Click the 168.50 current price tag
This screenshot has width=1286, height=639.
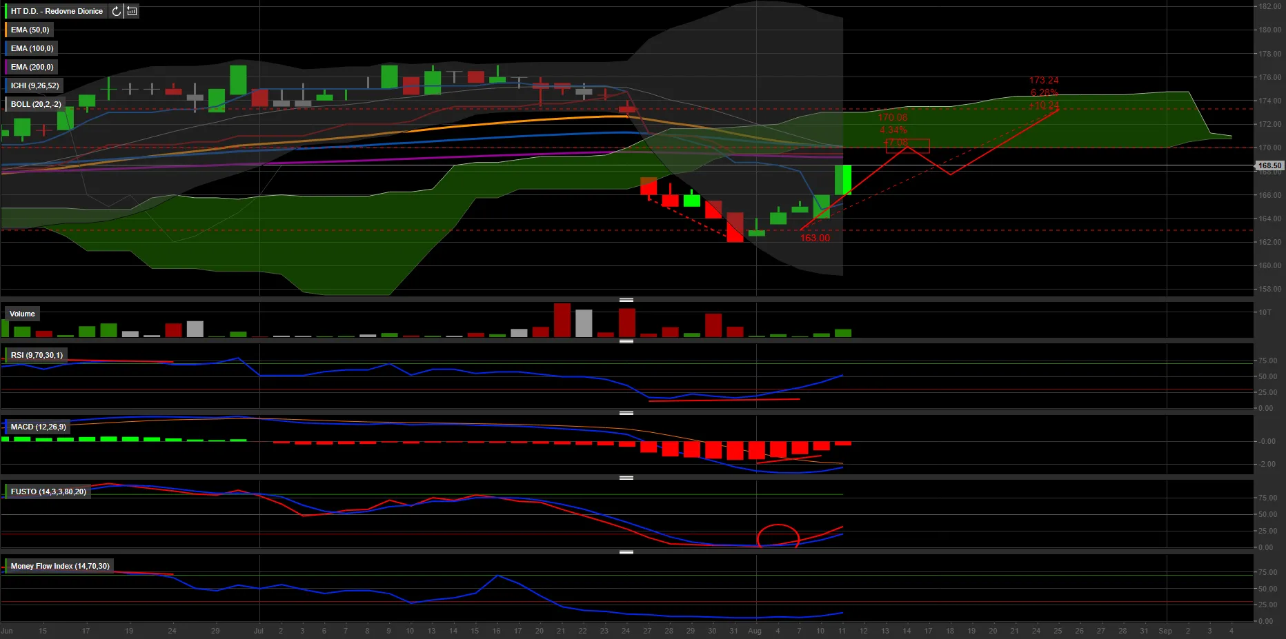[x=1269, y=165]
